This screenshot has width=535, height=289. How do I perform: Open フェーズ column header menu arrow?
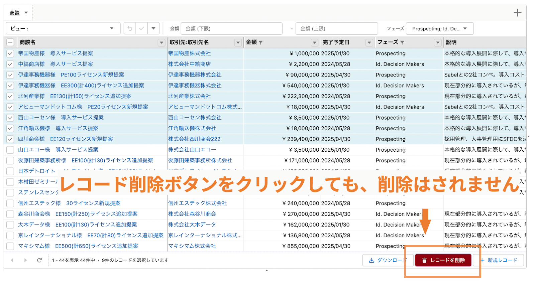tap(438, 42)
